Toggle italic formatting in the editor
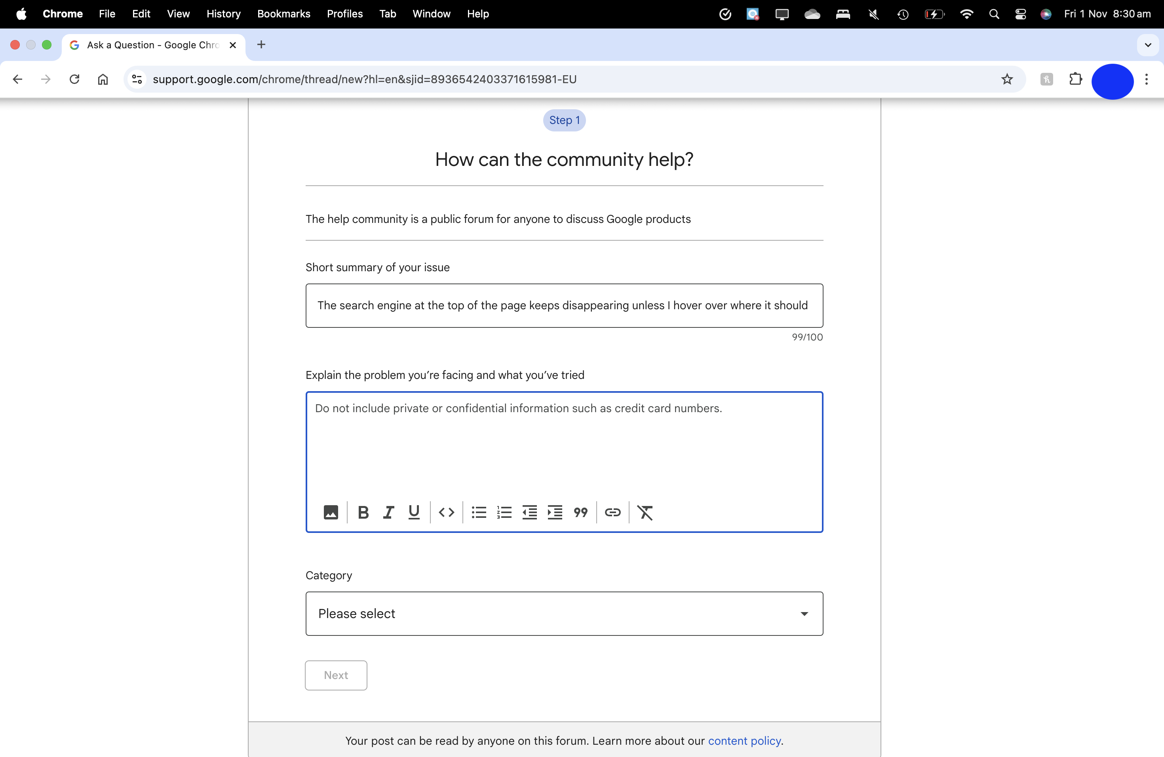The width and height of the screenshot is (1164, 757). (x=388, y=512)
